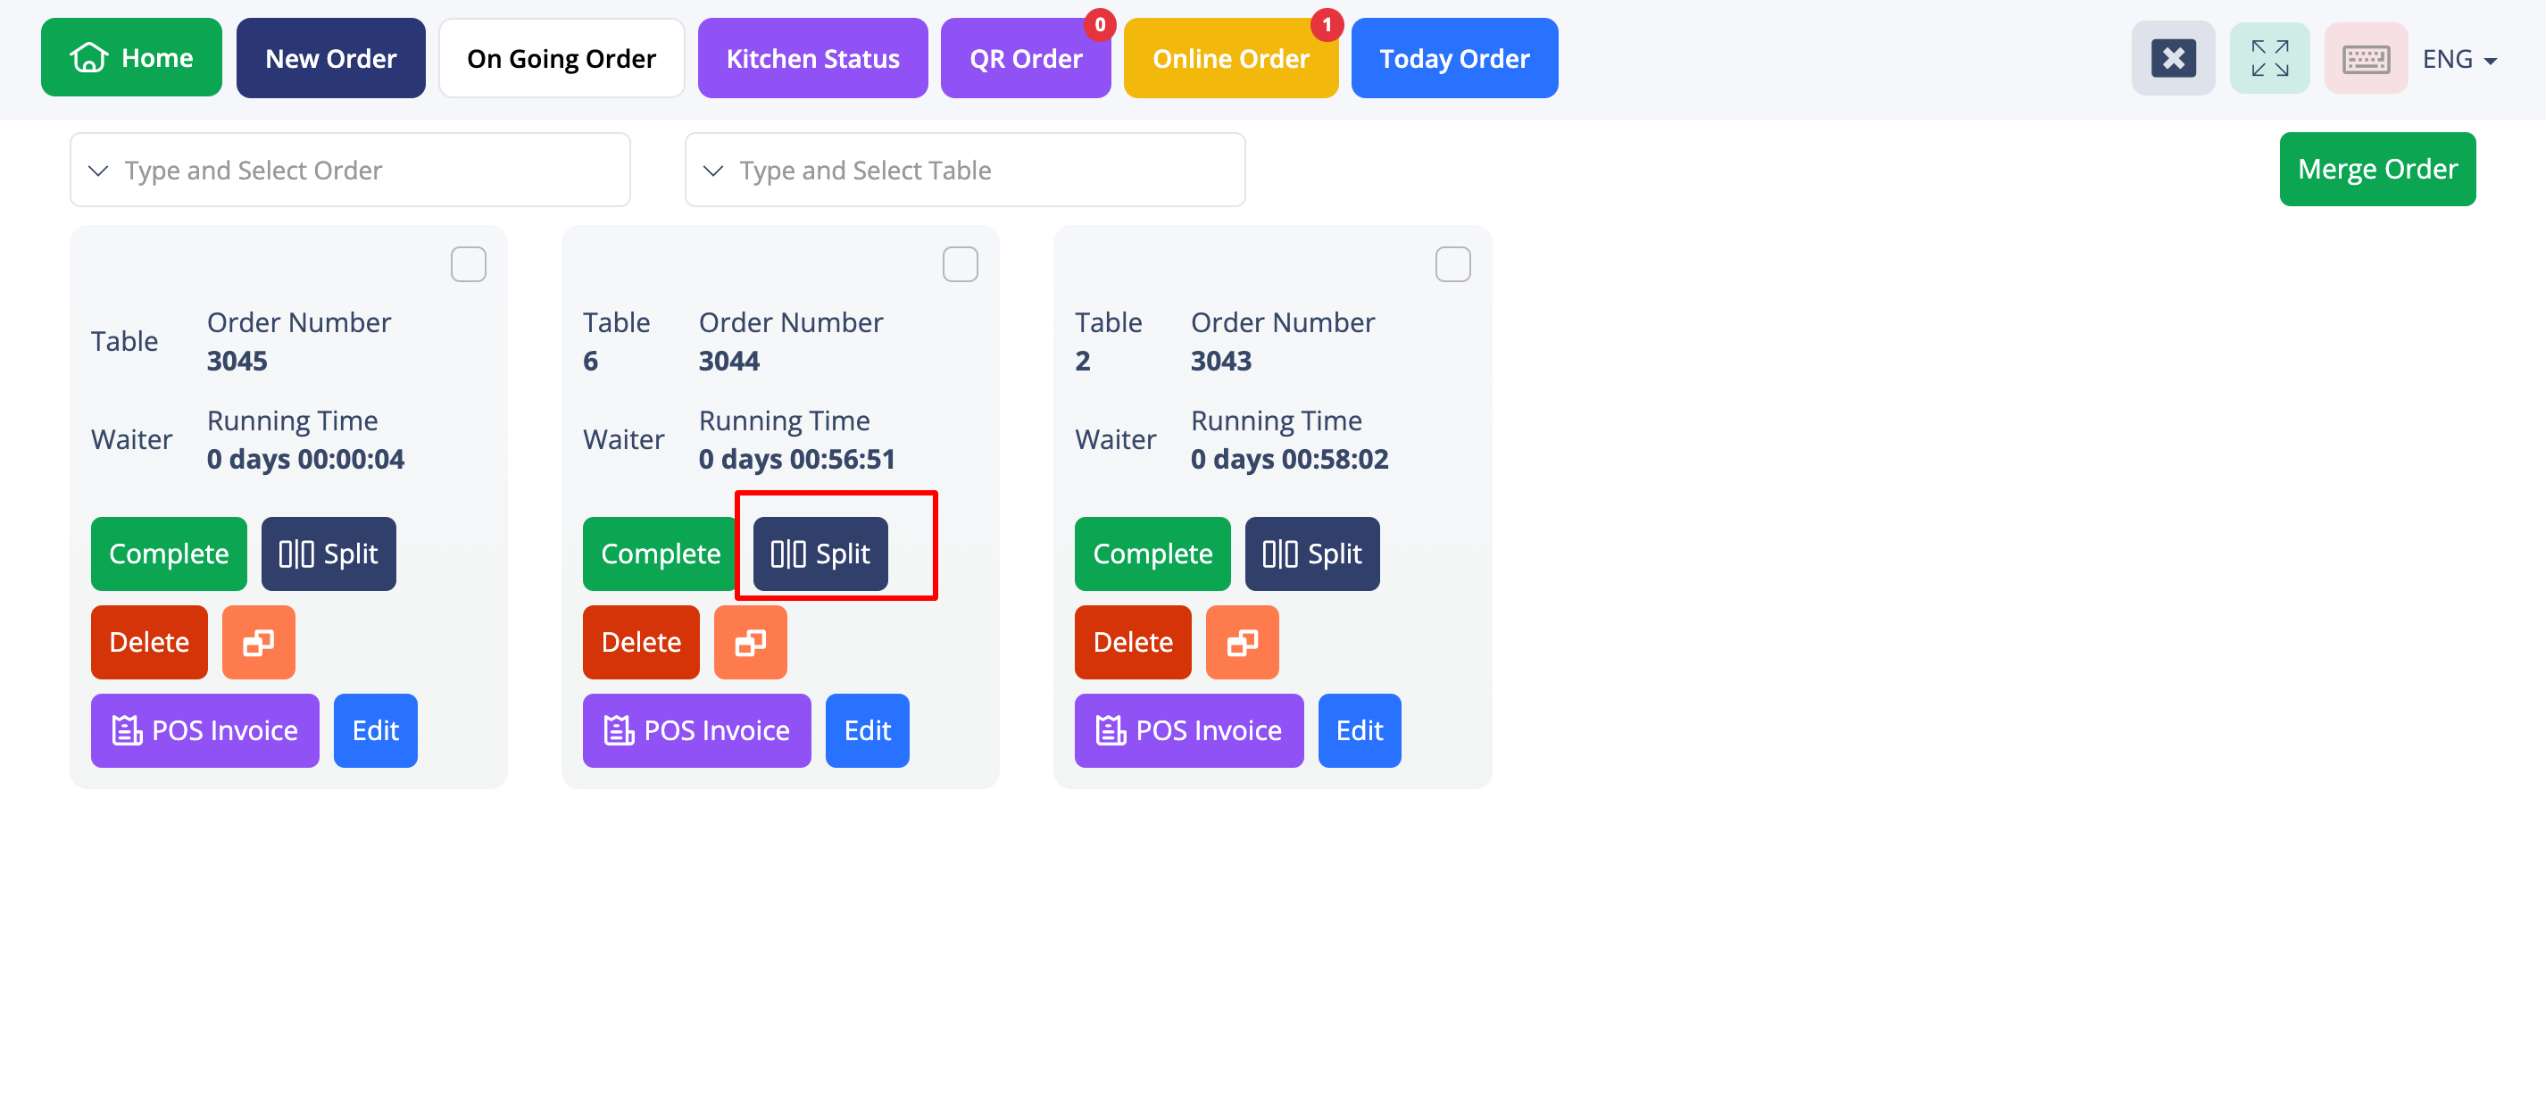This screenshot has width=2546, height=1116.
Task: Click orange duplicate icon on order 3043
Action: pyautogui.click(x=1242, y=643)
